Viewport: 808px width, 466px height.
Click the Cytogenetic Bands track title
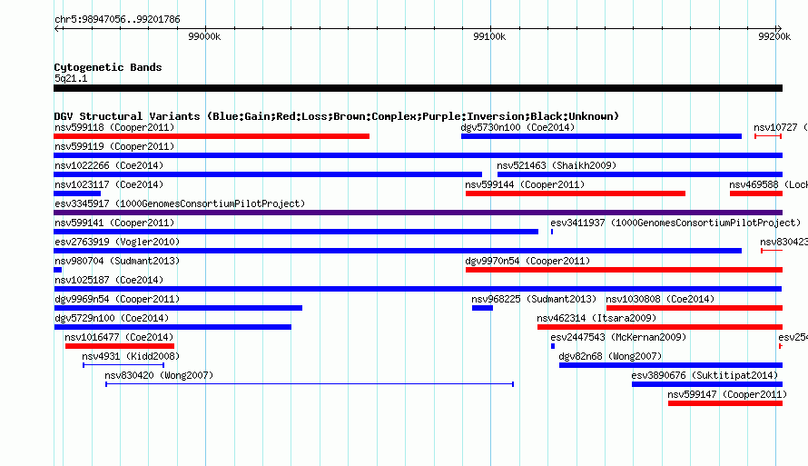108,67
